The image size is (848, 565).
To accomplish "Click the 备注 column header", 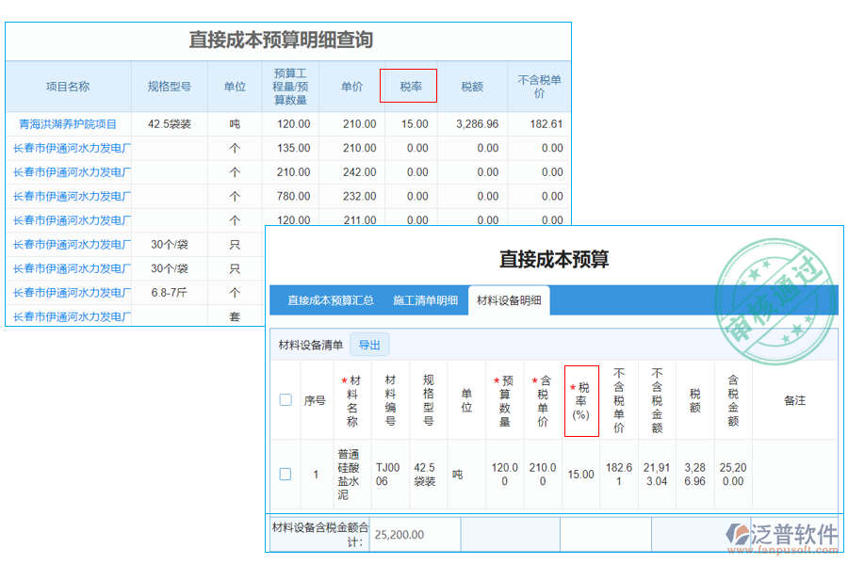I will [794, 399].
